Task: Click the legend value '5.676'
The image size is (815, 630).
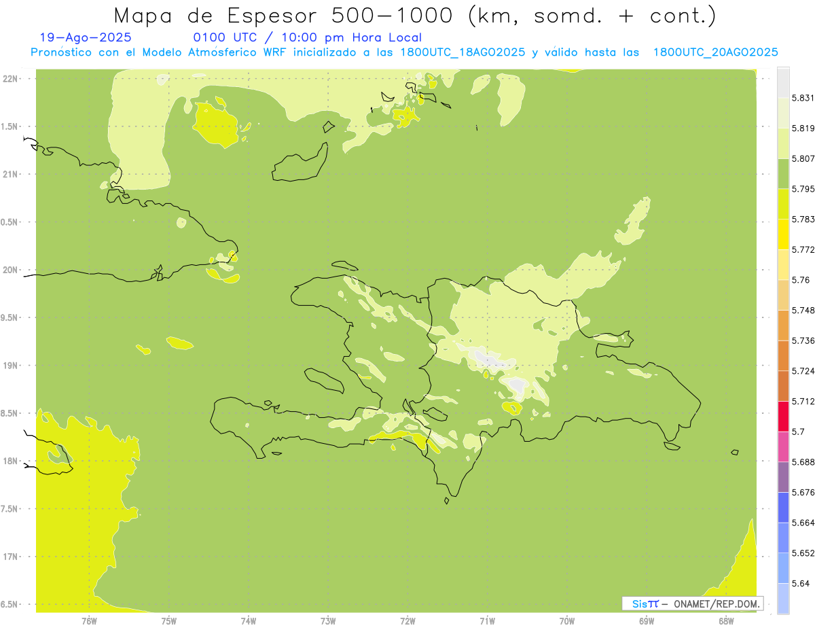Action: point(803,492)
